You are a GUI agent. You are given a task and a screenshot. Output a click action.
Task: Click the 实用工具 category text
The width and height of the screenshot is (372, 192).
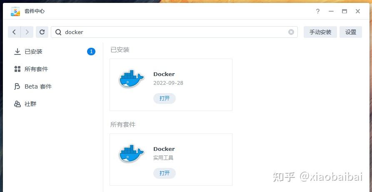click(163, 158)
